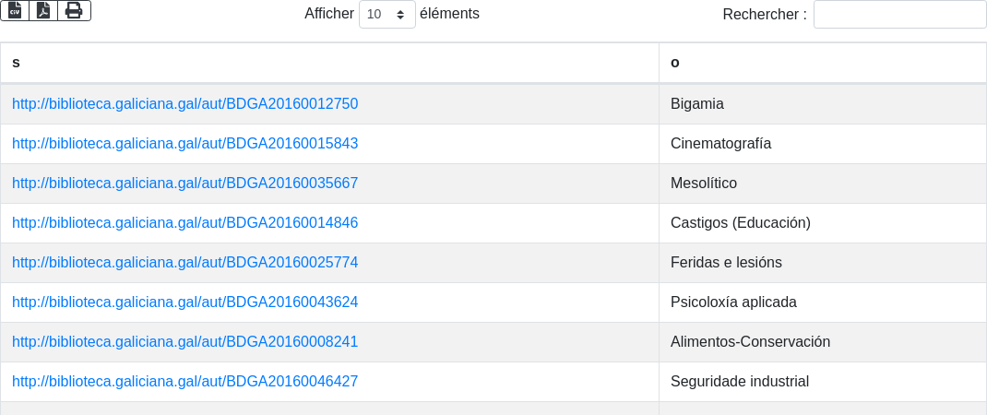The image size is (987, 415).
Task: Open link ending in BDGA20160025774
Action: [x=184, y=263]
